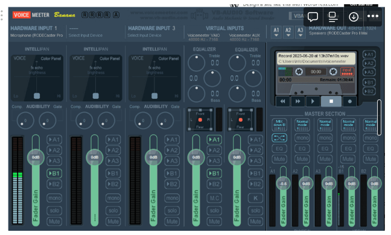Click the layout icon next to comment bubble
391x235 pixels.
tap(333, 17)
